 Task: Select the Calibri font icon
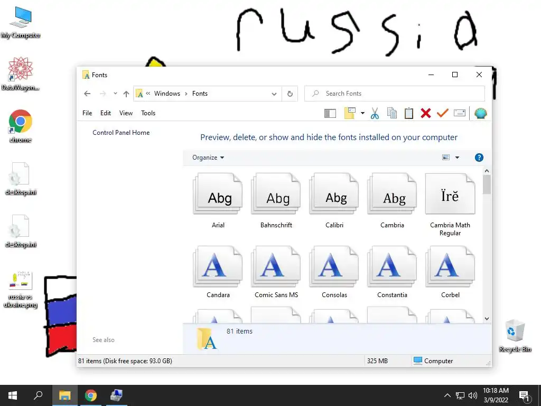334,201
